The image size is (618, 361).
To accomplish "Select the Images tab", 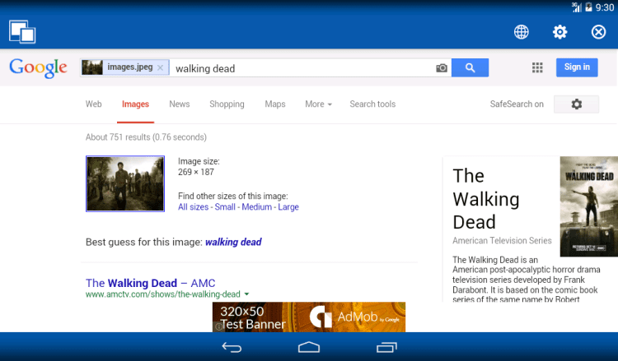I will tap(135, 104).
